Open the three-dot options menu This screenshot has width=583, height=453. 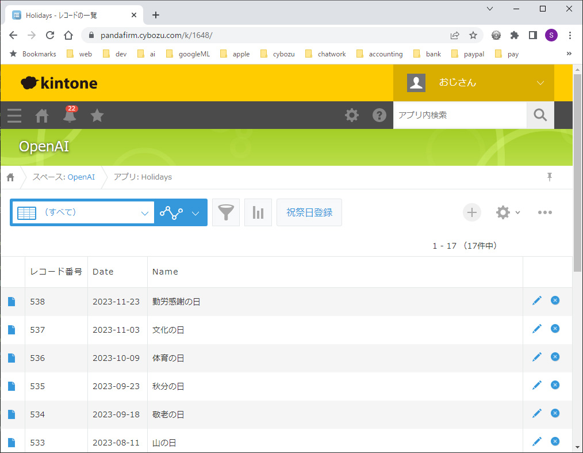point(544,212)
